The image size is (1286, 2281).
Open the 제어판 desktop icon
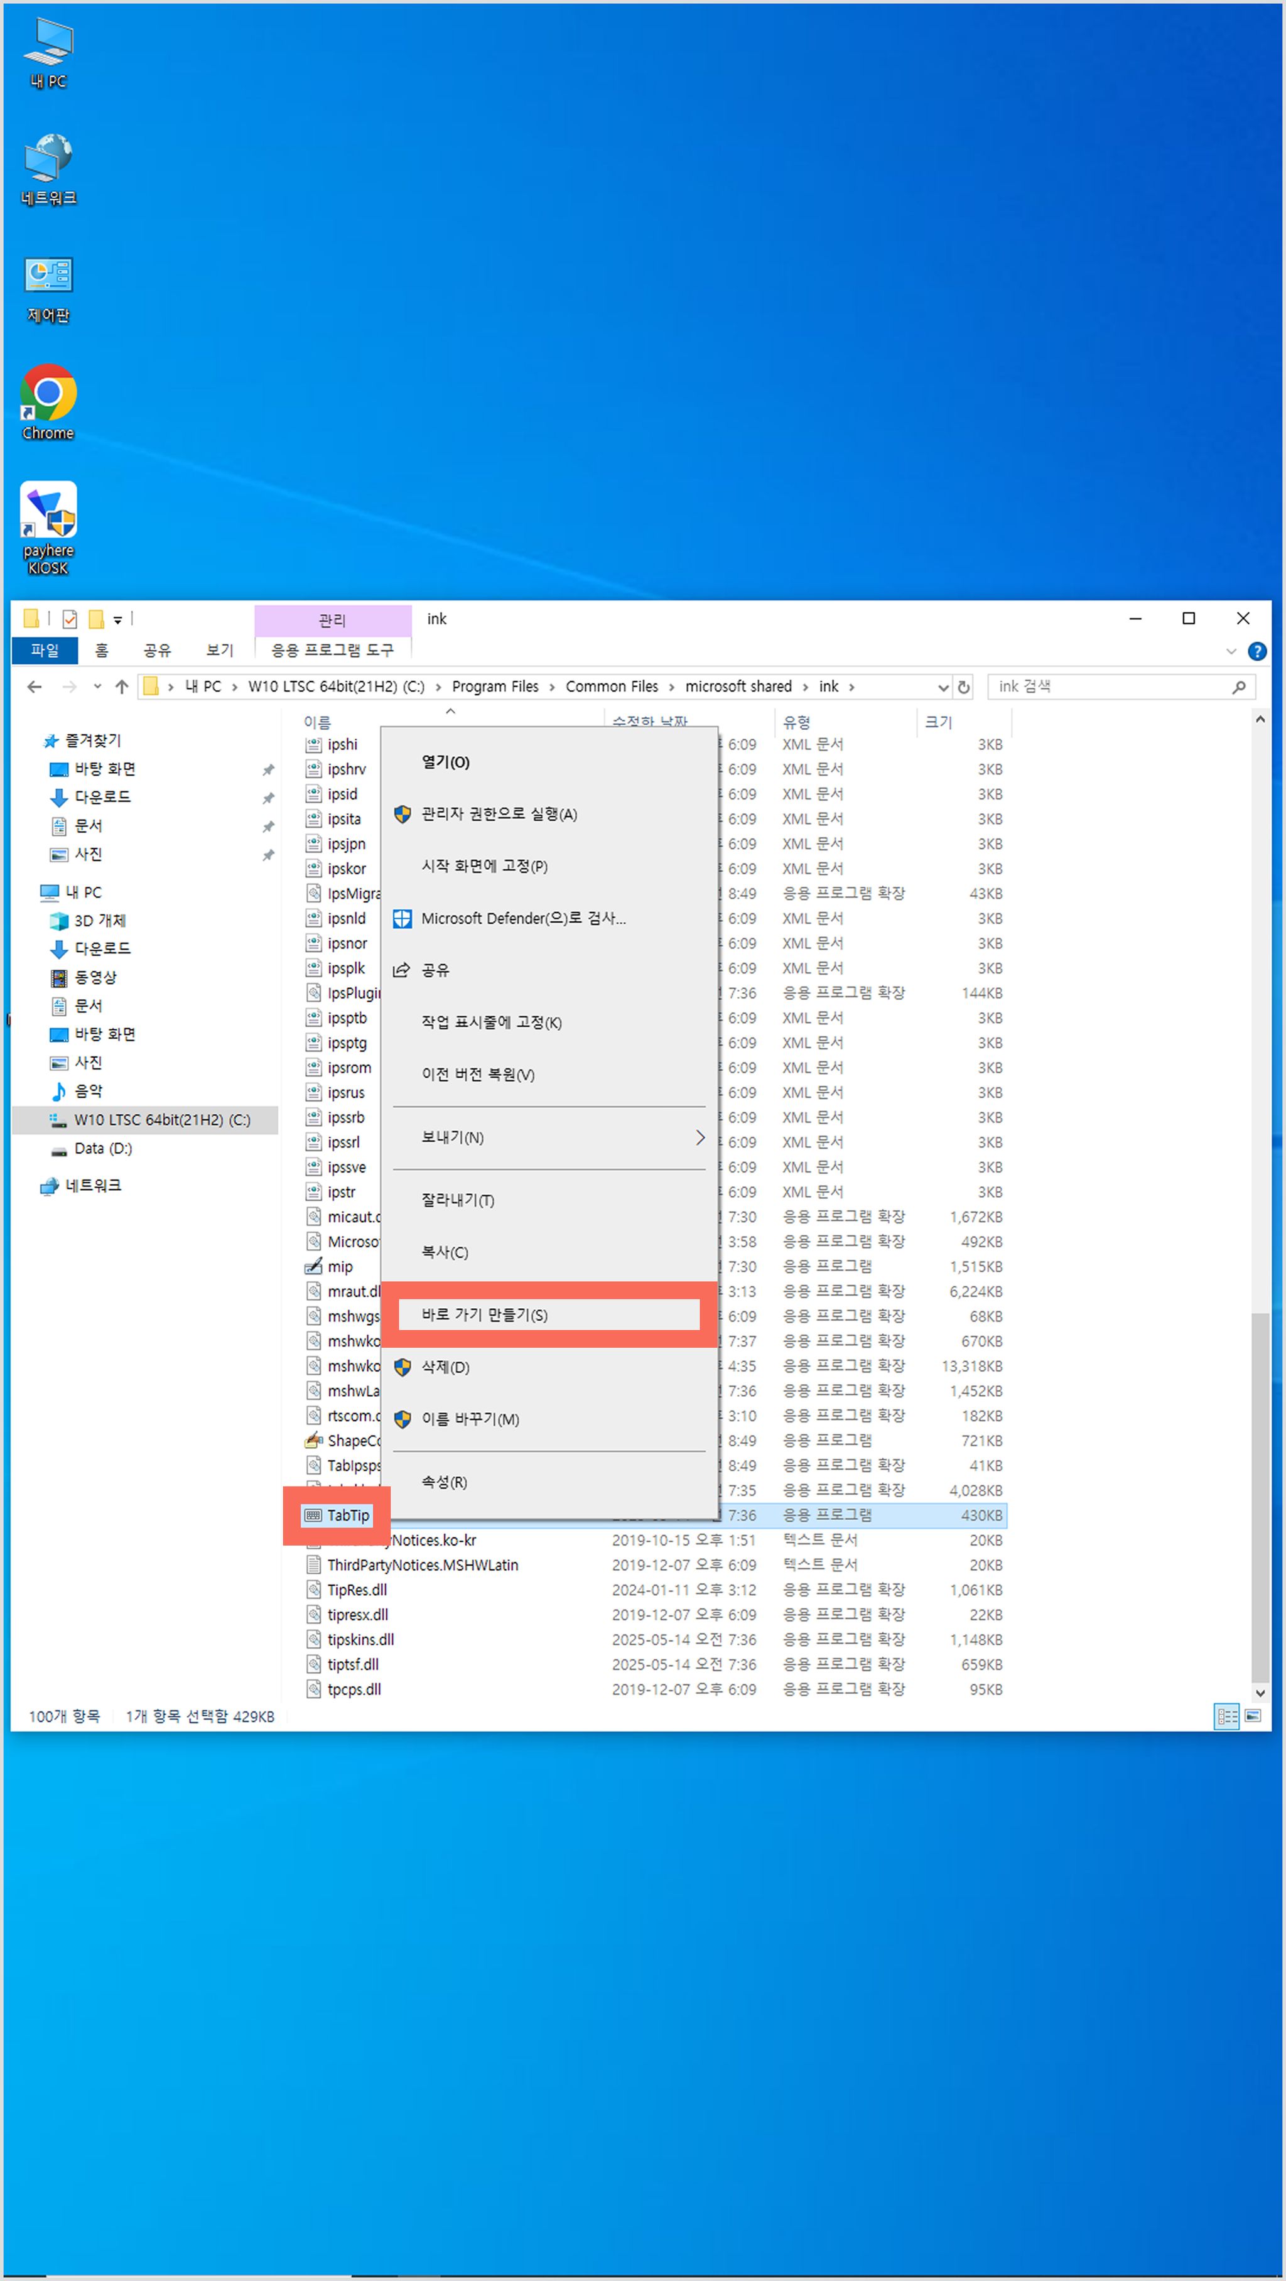point(49,289)
